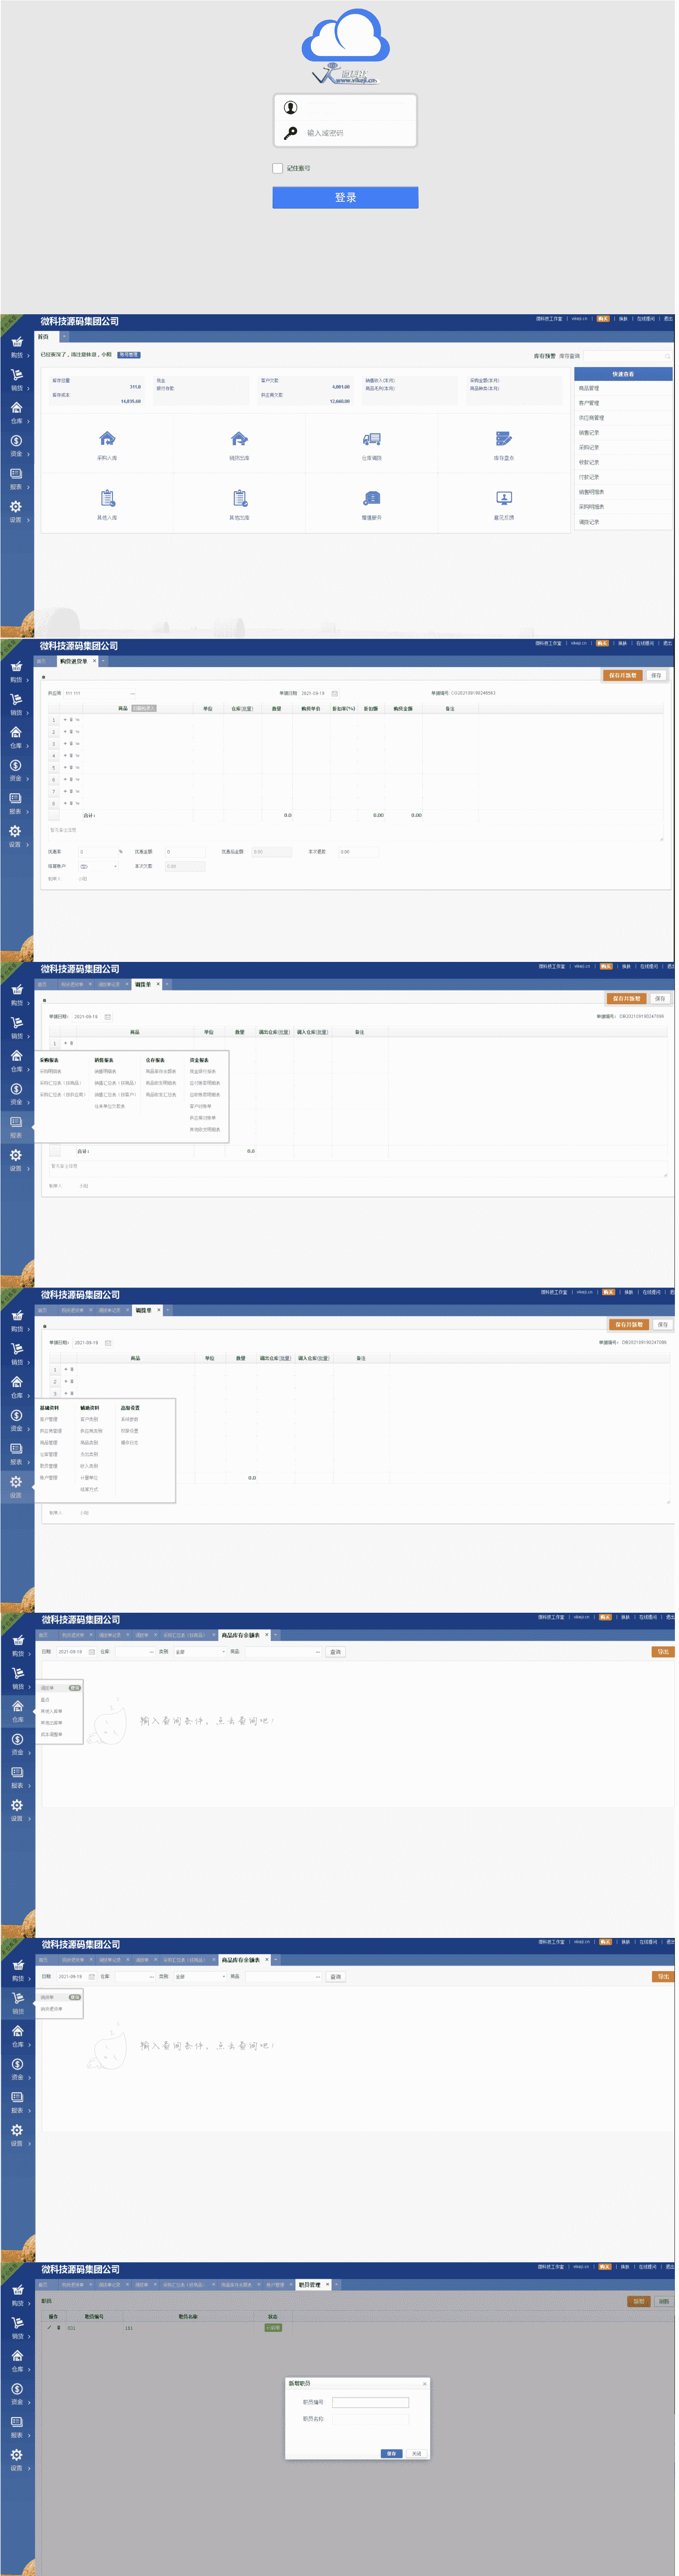Choose 客户对账单 in the reports flyout menu
The height and width of the screenshot is (2576, 679).
pyautogui.click(x=200, y=1106)
